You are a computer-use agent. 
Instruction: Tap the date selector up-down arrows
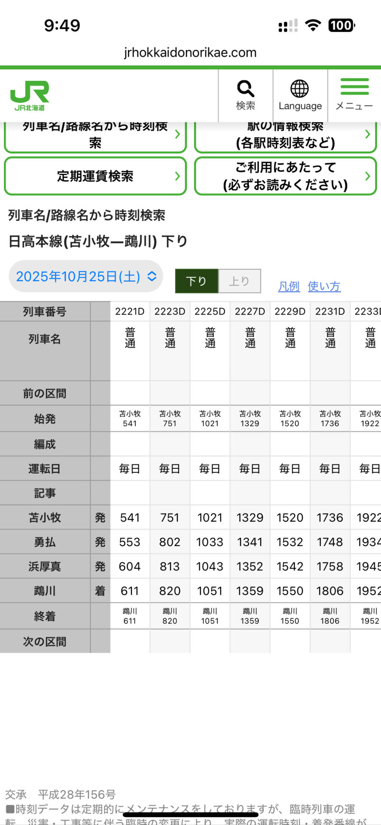click(152, 276)
